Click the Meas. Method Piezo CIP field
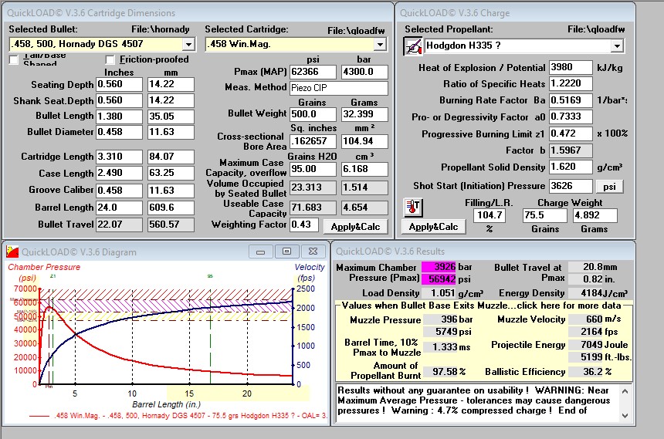This screenshot has width=664, height=439. tap(339, 88)
